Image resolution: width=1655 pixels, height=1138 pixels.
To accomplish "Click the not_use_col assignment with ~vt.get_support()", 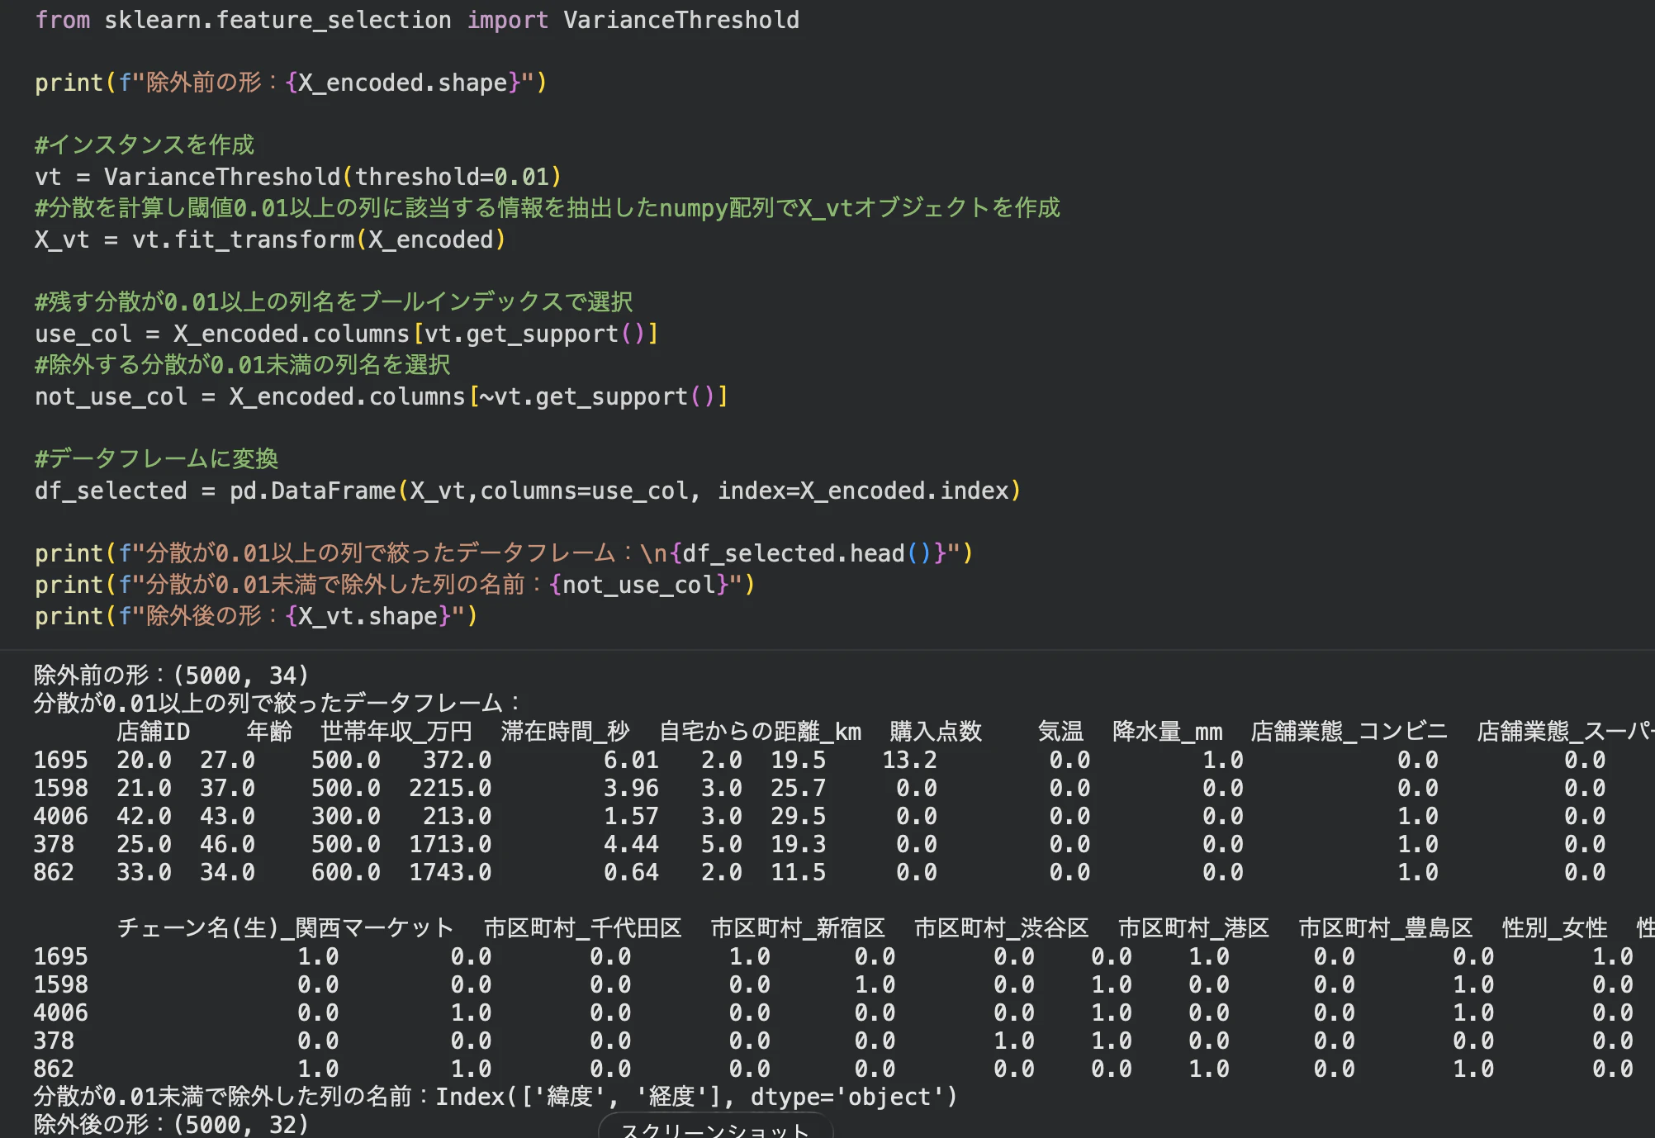I will click(x=380, y=396).
